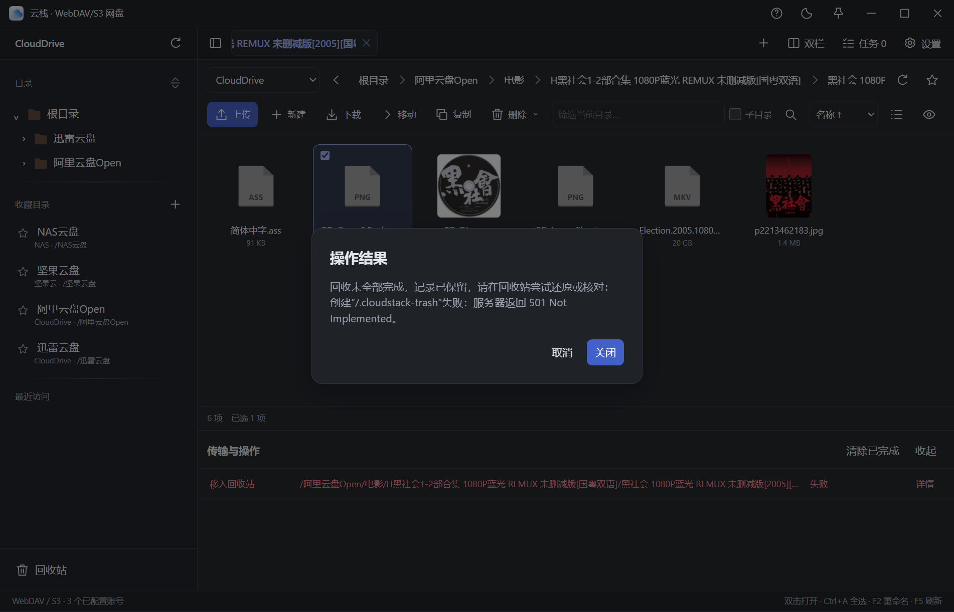Screen dimensions: 954x612
Task: Switch to list view icon
Action: click(896, 115)
